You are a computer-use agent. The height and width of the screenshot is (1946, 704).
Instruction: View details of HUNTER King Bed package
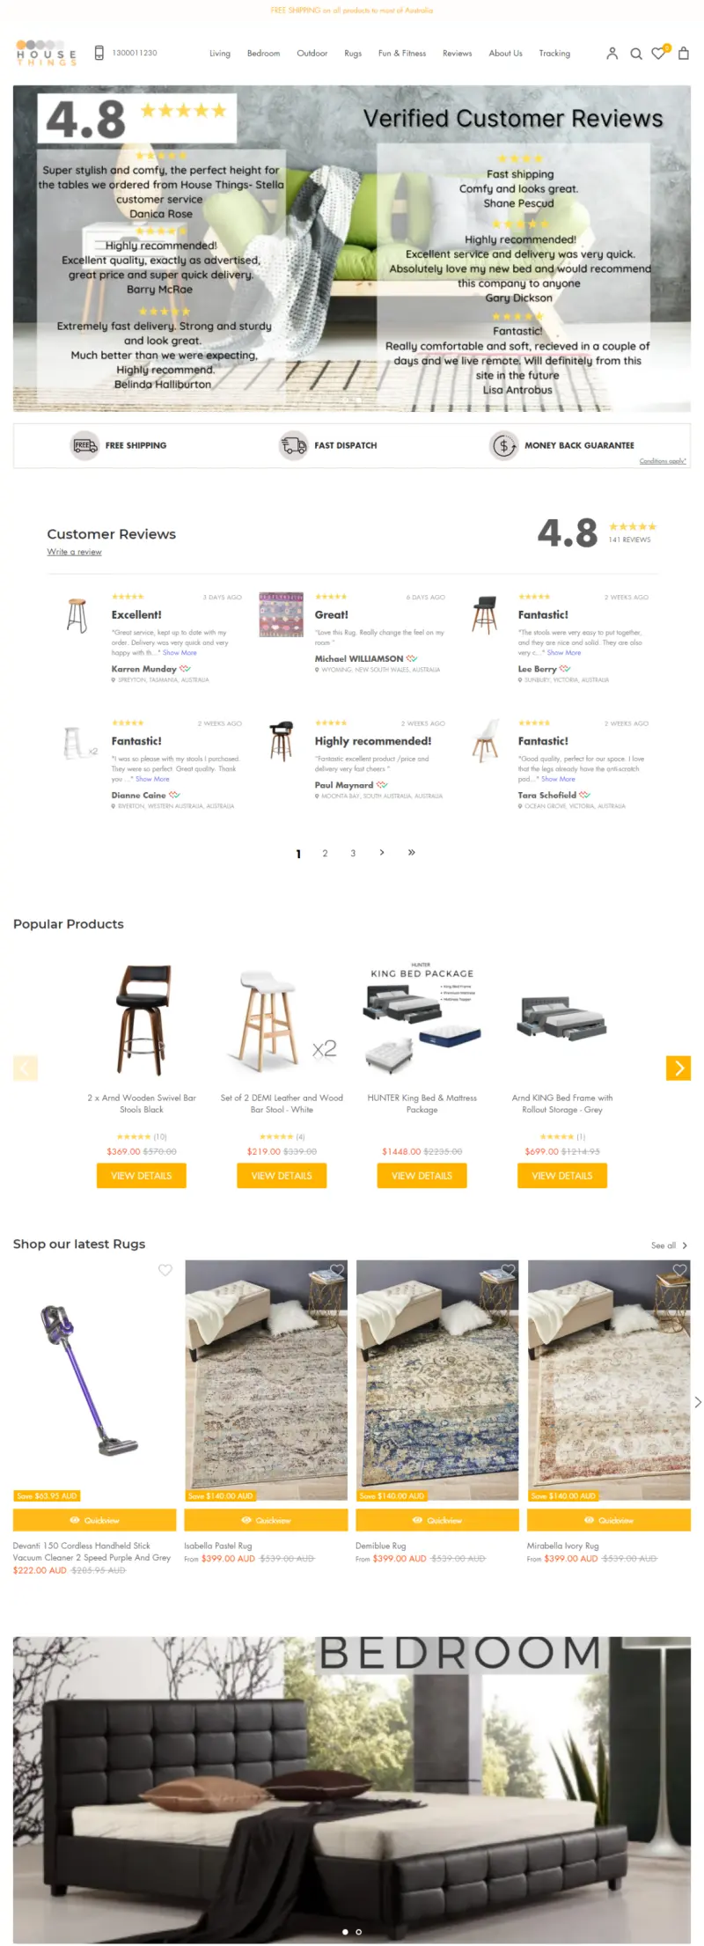pyautogui.click(x=422, y=1176)
